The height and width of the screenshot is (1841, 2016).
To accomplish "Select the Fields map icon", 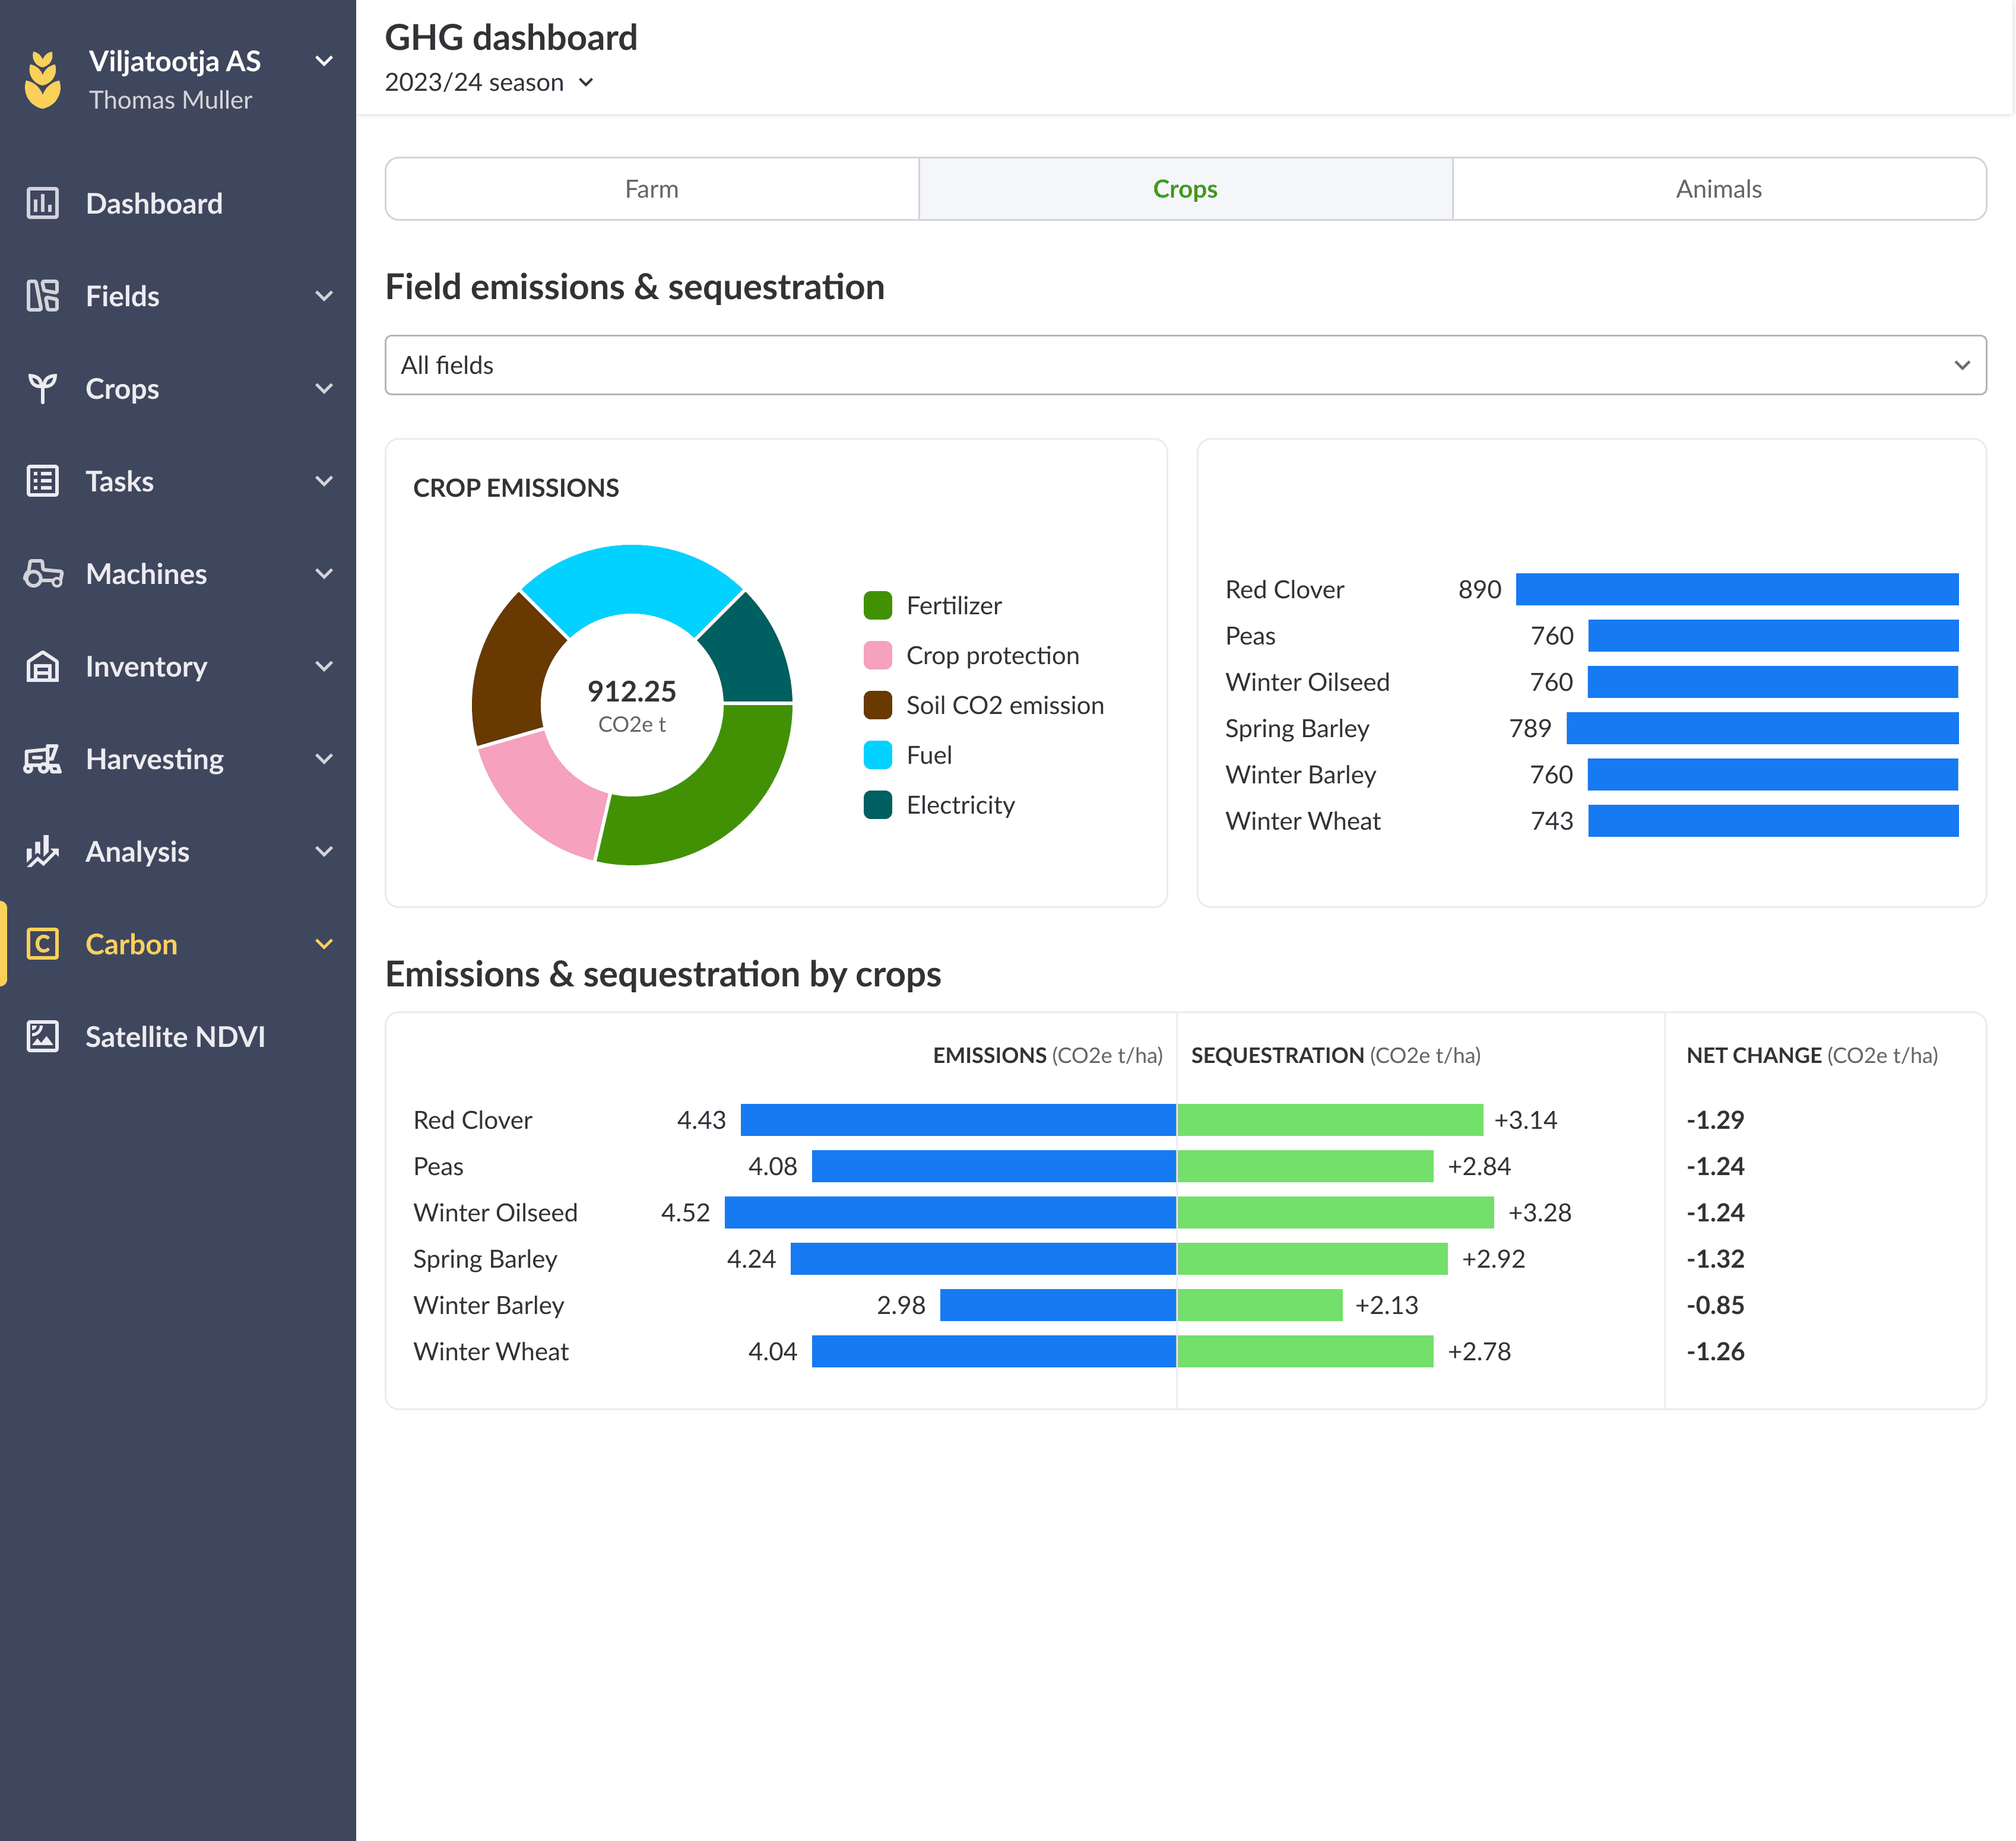I will 42,296.
